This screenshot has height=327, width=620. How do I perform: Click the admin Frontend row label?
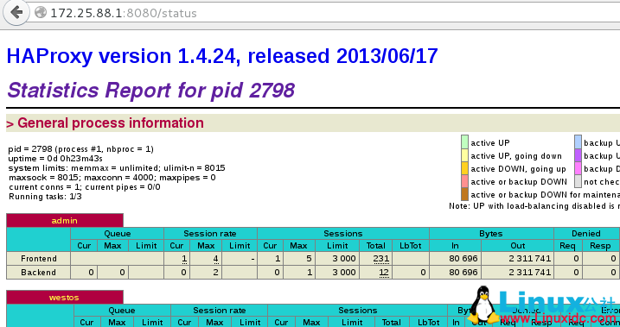pos(39,259)
